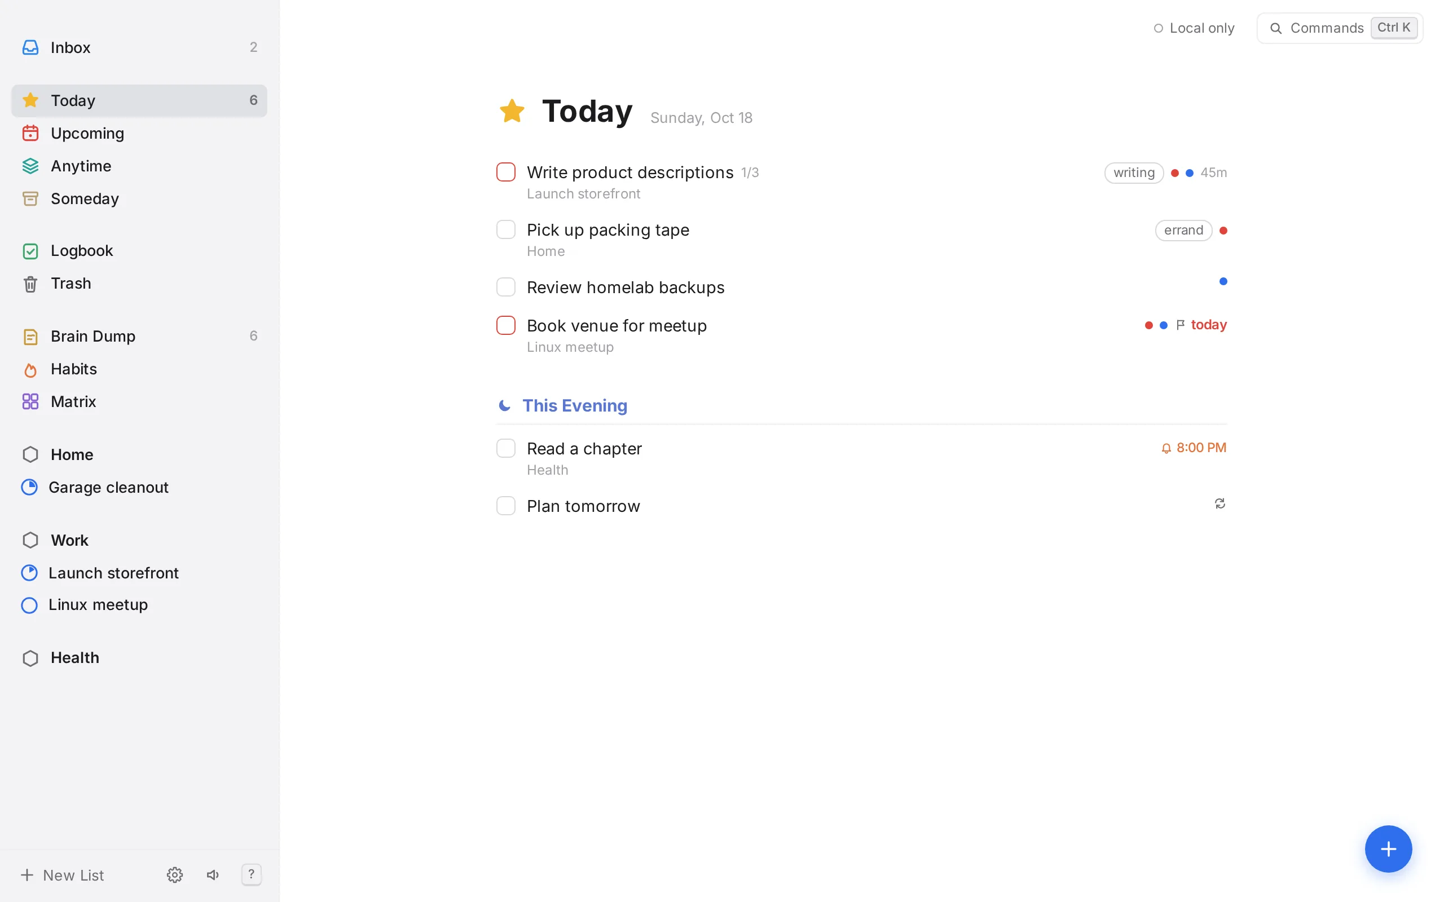Click the repeat icon on Plan tomorrow

[x=1220, y=504]
